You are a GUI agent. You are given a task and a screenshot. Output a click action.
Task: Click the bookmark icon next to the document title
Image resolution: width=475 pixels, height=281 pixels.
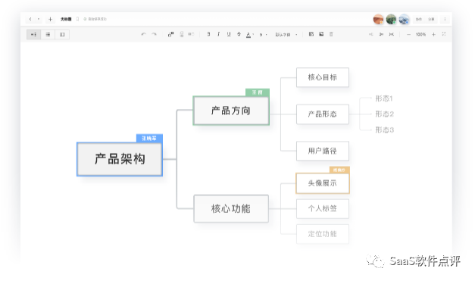coord(77,19)
